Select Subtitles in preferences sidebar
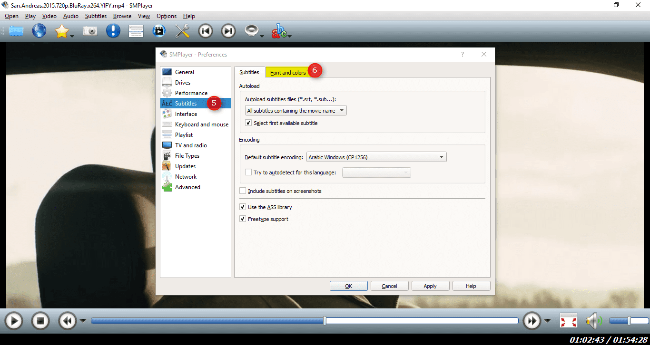This screenshot has height=345, width=650. pyautogui.click(x=196, y=104)
